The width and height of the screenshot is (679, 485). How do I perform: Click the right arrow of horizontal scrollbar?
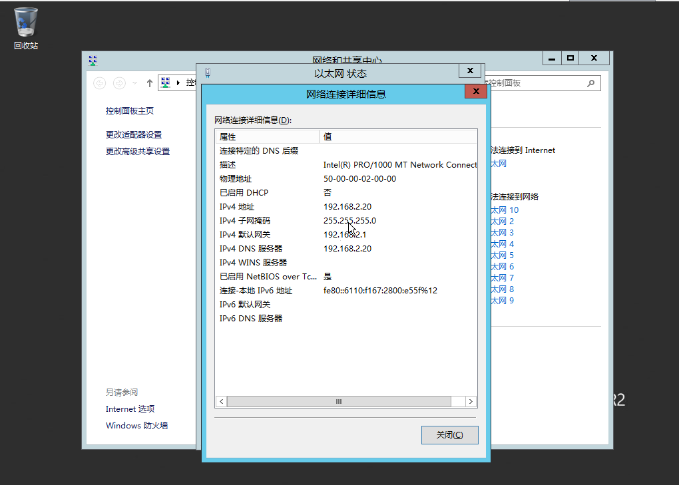click(x=471, y=402)
